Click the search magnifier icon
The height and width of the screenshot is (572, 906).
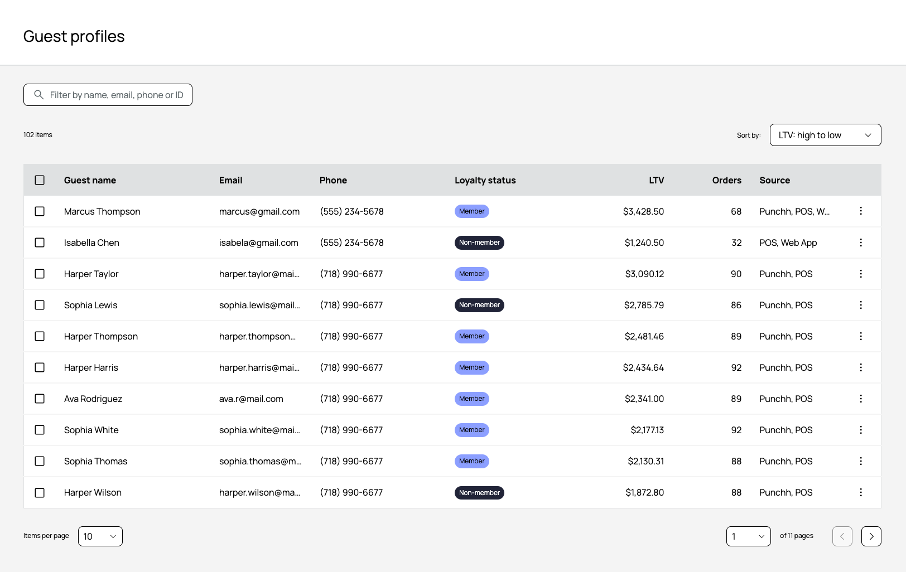click(x=39, y=95)
